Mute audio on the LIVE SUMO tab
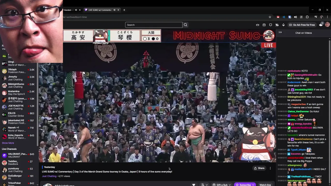Screen dimensions: 331x186 click(114, 10)
